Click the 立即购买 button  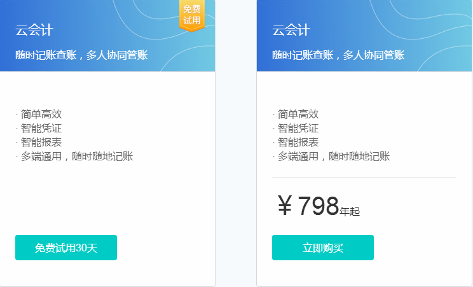coord(323,248)
